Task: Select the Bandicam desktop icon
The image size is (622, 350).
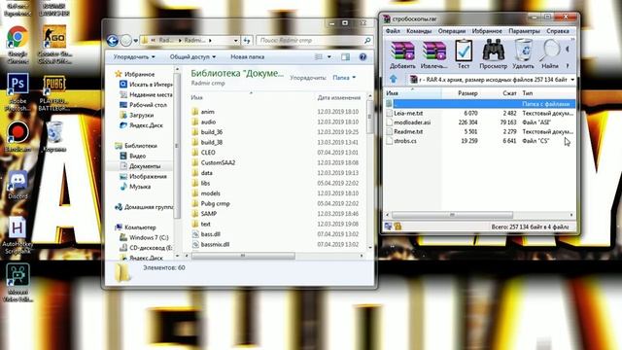Action: (x=17, y=132)
